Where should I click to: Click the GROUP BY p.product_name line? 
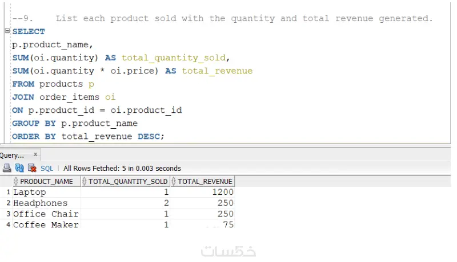click(75, 123)
